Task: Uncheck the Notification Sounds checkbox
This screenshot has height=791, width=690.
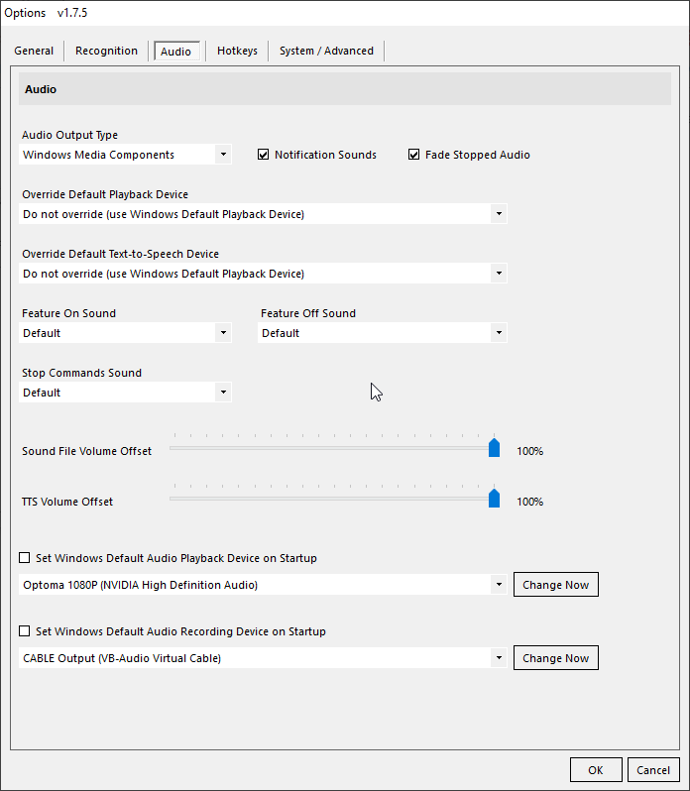Action: pos(264,155)
